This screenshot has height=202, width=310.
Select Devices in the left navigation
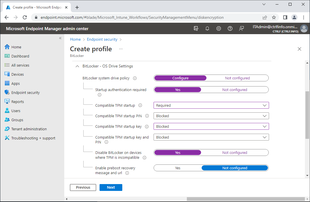pos(18,74)
